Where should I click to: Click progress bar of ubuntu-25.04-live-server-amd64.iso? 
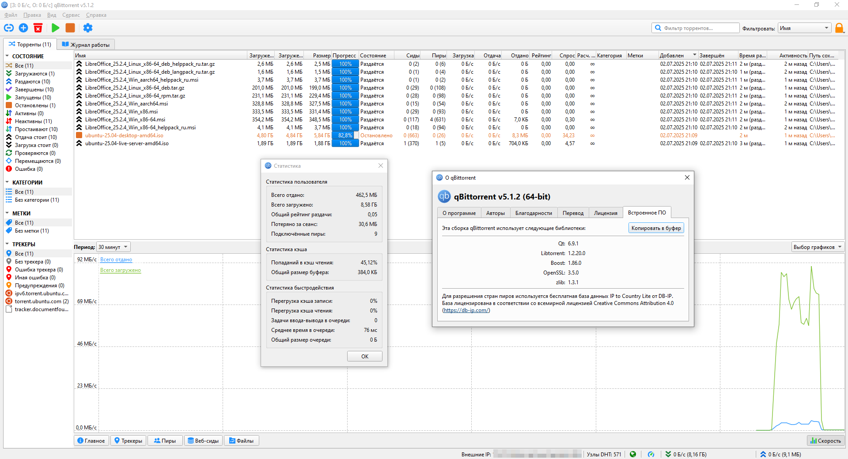(x=345, y=143)
